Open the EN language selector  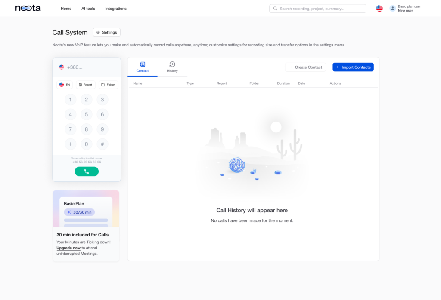coord(64,84)
